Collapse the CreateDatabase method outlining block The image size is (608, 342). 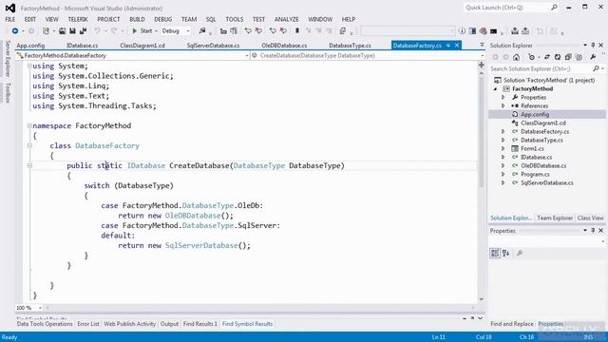(x=29, y=165)
